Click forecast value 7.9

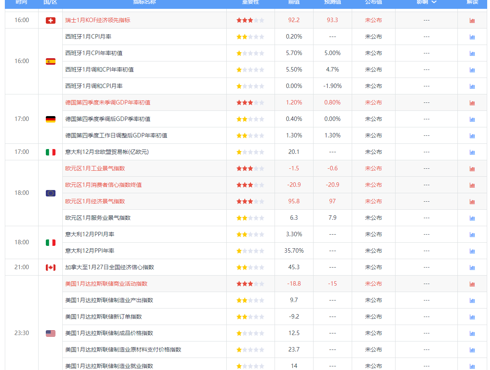point(332,218)
